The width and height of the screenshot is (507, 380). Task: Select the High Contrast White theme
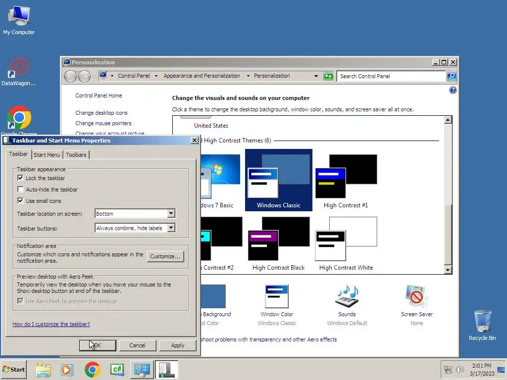point(346,243)
